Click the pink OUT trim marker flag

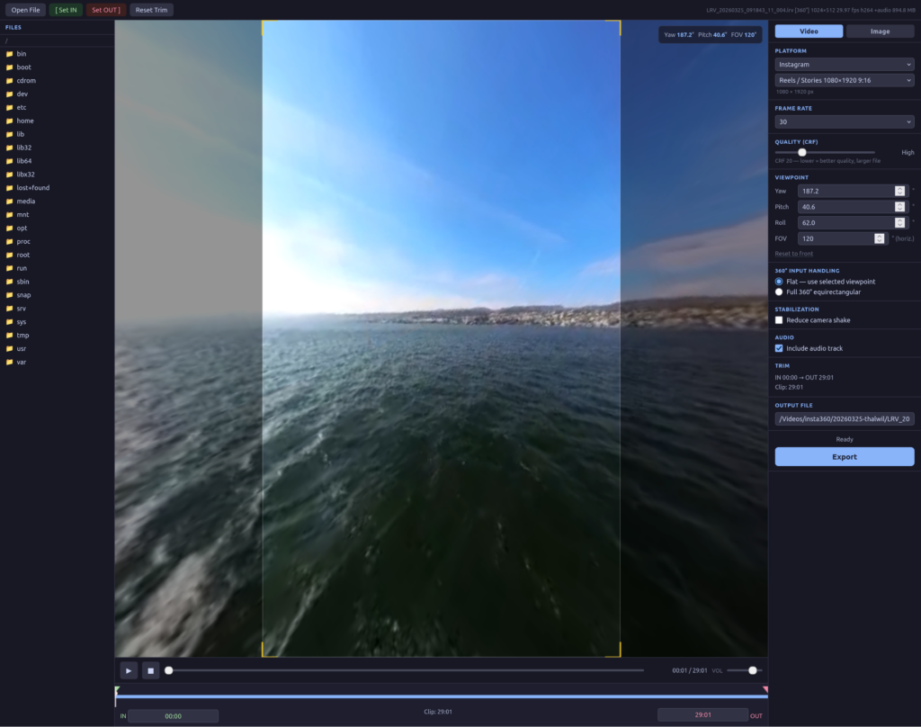pyautogui.click(x=765, y=690)
